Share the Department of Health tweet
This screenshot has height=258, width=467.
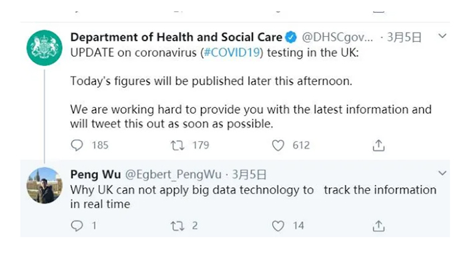click(x=378, y=145)
